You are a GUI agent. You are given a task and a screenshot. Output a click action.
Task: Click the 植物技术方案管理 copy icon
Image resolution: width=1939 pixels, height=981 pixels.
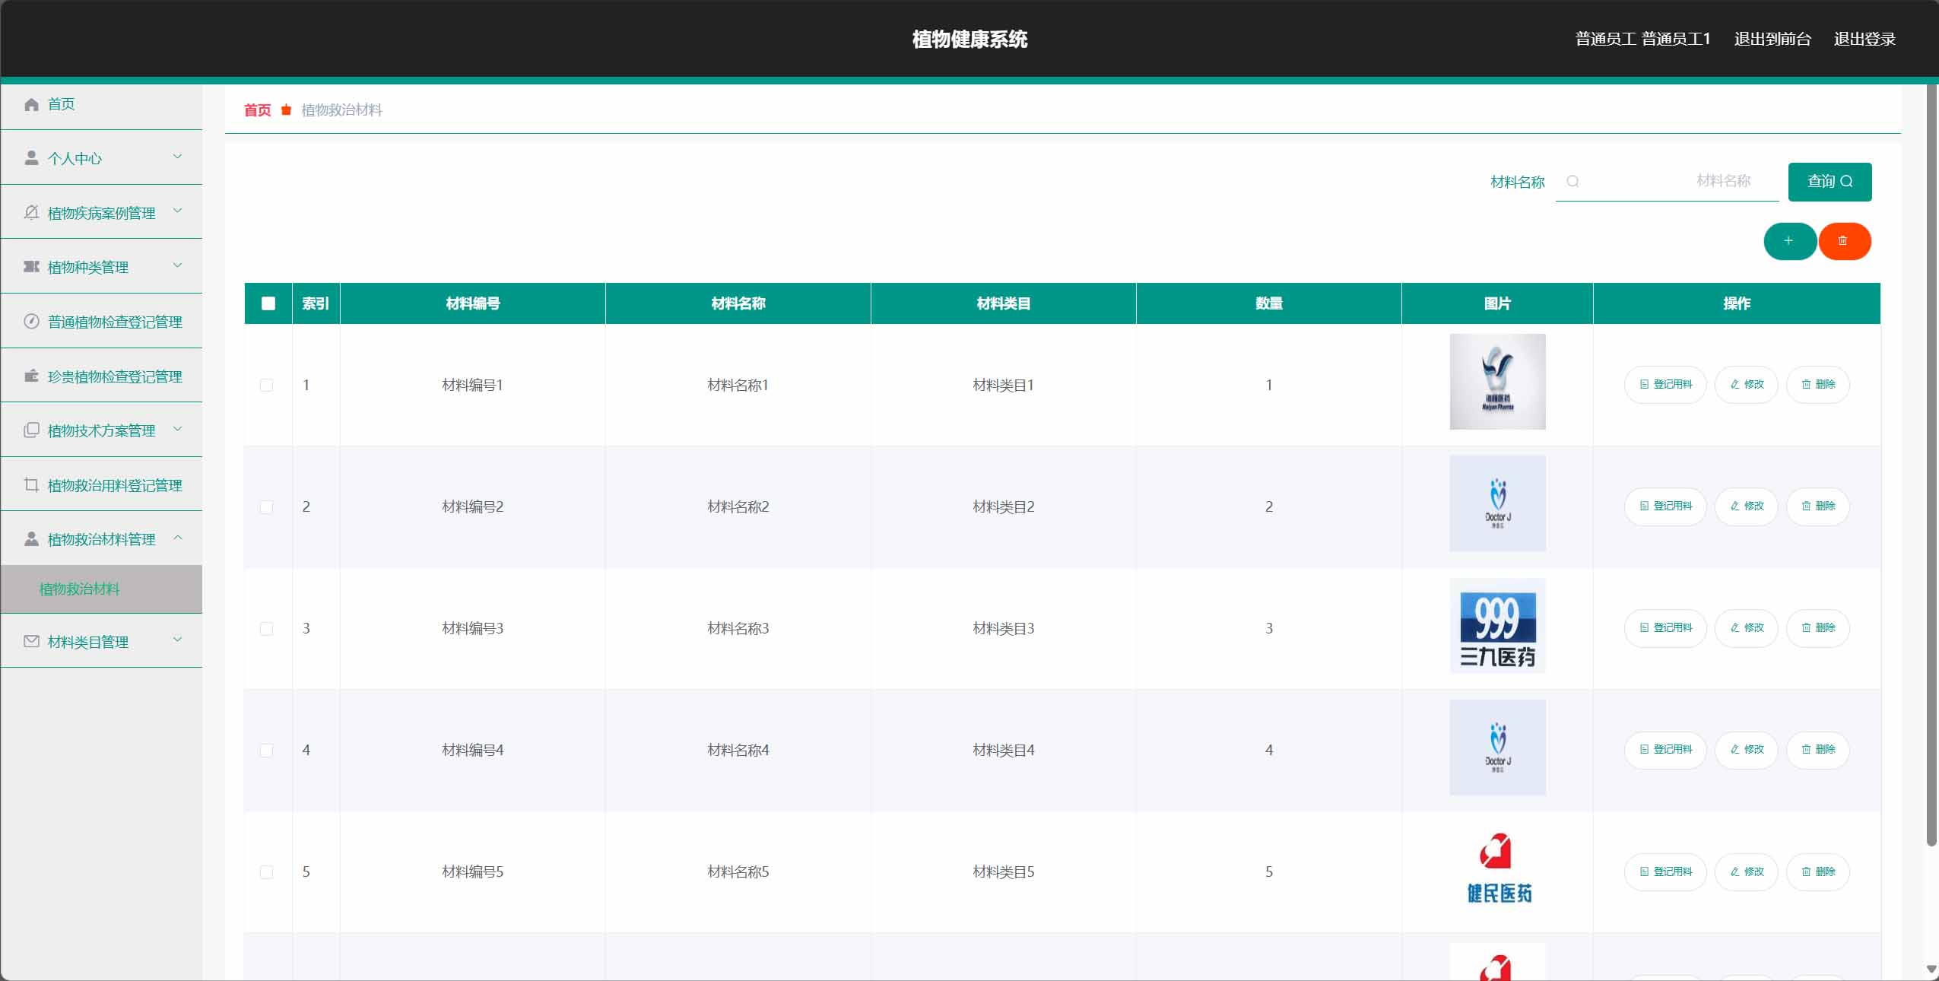click(x=31, y=430)
